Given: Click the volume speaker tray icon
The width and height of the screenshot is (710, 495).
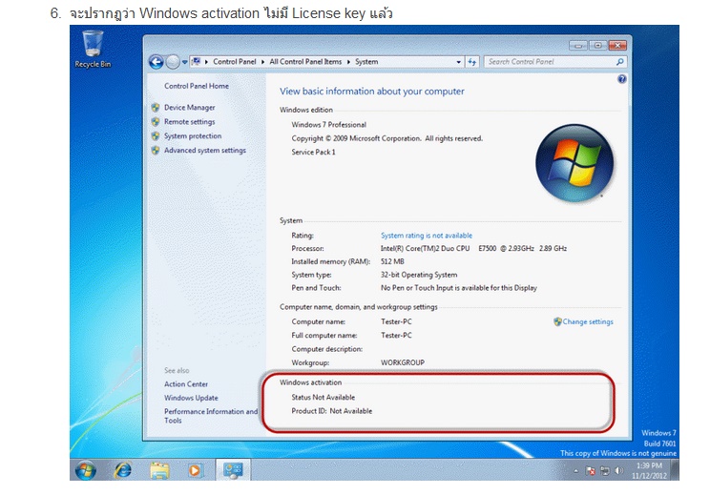Looking at the screenshot, I should (618, 471).
